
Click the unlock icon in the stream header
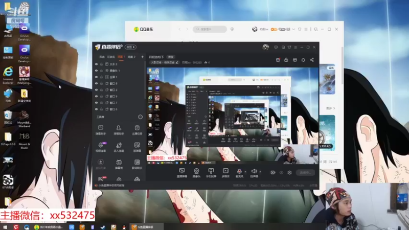pos(286,60)
